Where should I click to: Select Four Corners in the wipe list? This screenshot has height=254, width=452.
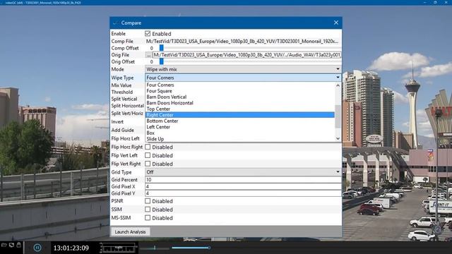[240, 85]
